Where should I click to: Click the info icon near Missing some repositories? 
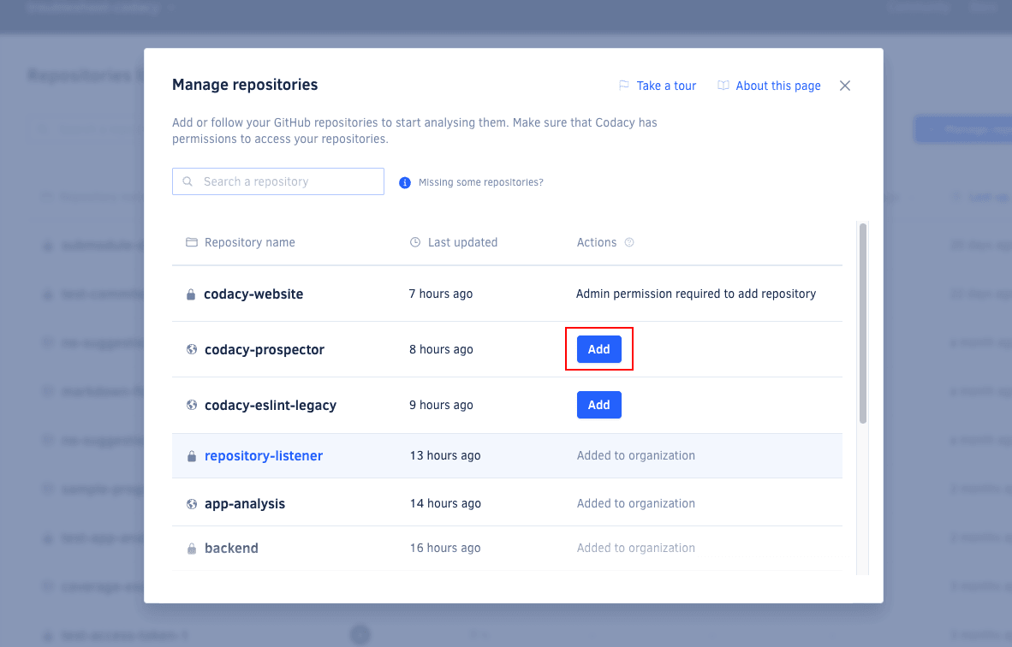404,181
